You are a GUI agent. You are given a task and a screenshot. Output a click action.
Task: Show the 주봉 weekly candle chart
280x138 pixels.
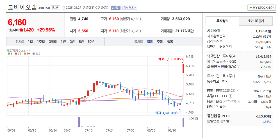pos(160,42)
